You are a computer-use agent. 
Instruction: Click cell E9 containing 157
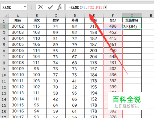94,69
